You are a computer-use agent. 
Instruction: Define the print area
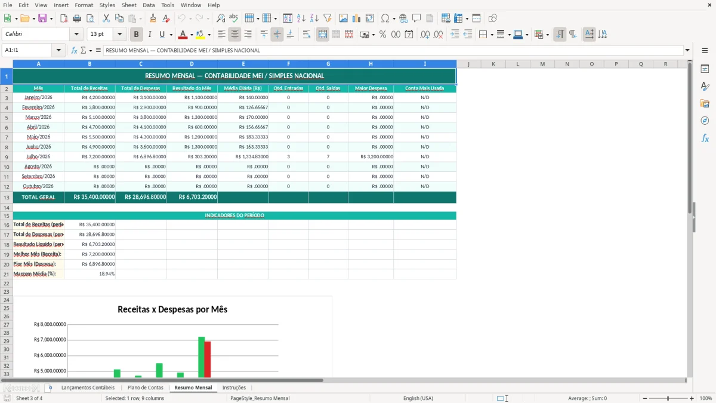pyautogui.click(x=446, y=19)
